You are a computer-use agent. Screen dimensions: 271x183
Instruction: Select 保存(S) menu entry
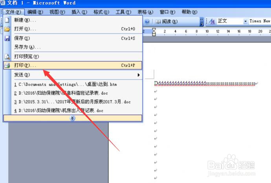[73, 38]
